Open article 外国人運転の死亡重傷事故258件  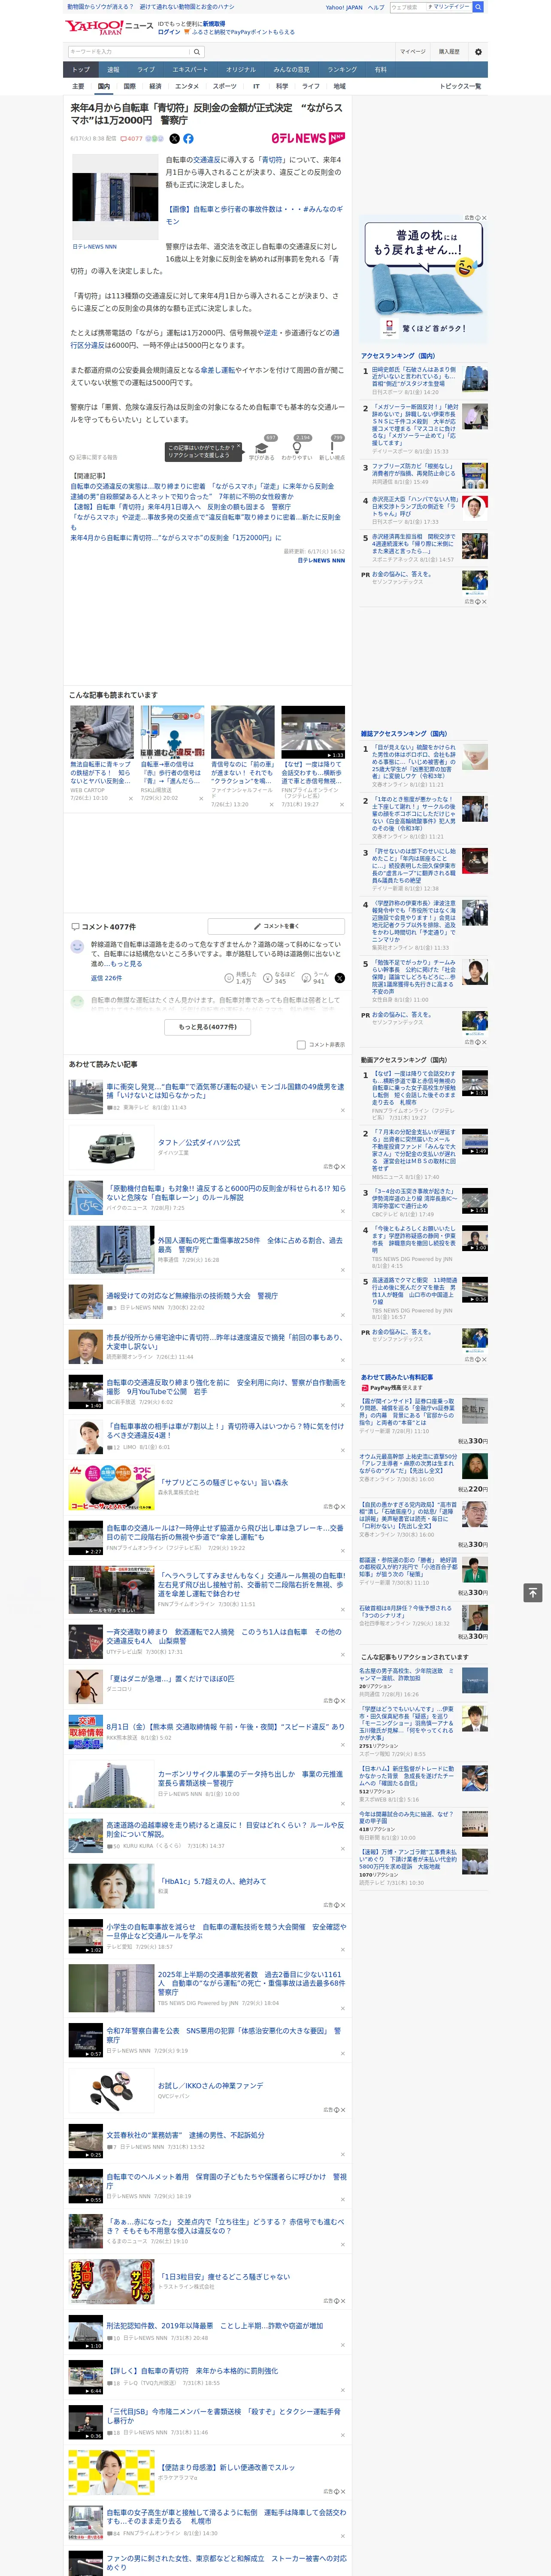tap(250, 1245)
